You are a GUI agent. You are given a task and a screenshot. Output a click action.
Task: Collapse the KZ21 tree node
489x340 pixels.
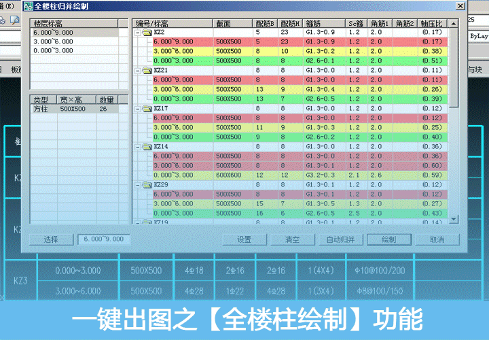[138, 70]
